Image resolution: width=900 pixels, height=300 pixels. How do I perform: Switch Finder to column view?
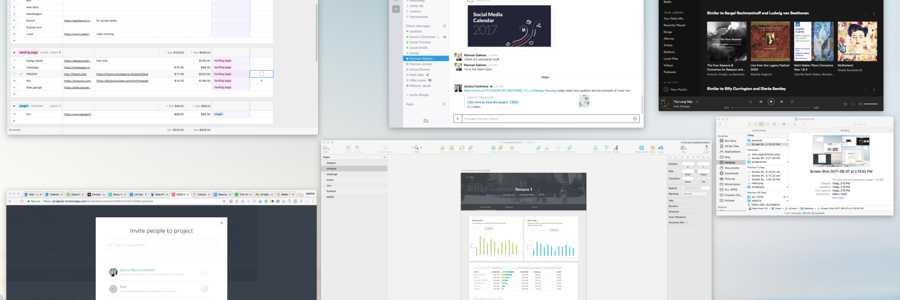pyautogui.click(x=761, y=124)
